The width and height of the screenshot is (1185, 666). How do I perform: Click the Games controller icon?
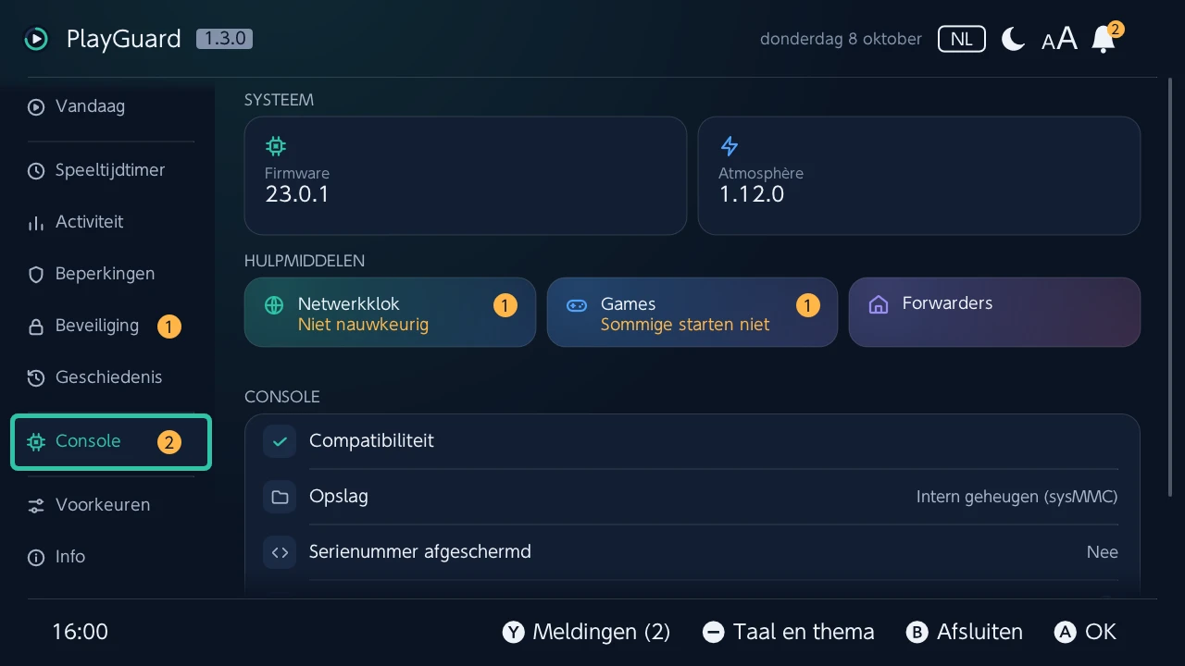click(x=577, y=305)
